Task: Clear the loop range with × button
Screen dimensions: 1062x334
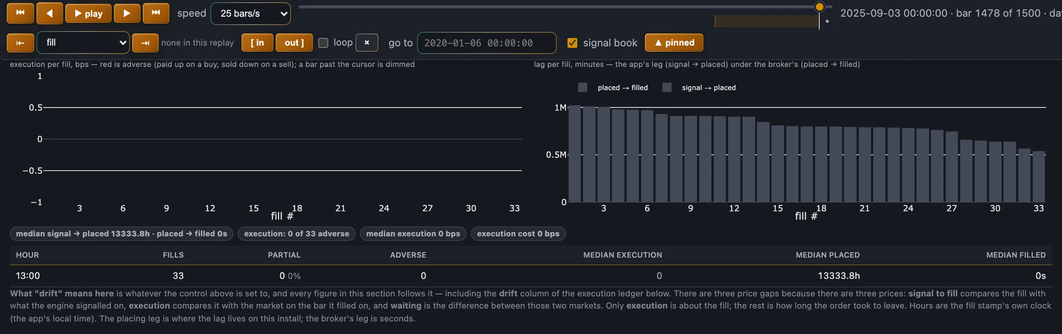Action: click(367, 43)
